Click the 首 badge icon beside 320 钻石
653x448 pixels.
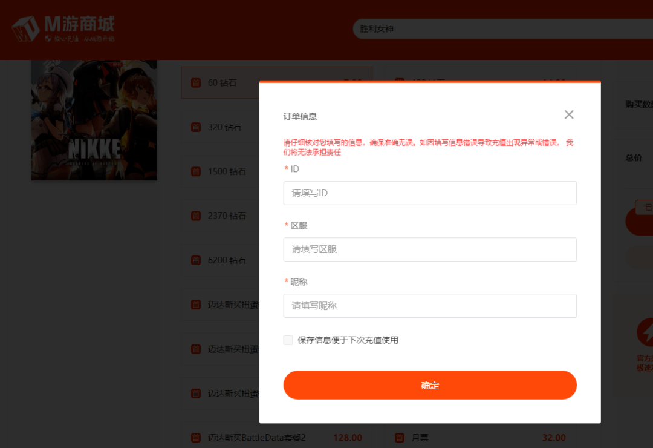tap(196, 127)
